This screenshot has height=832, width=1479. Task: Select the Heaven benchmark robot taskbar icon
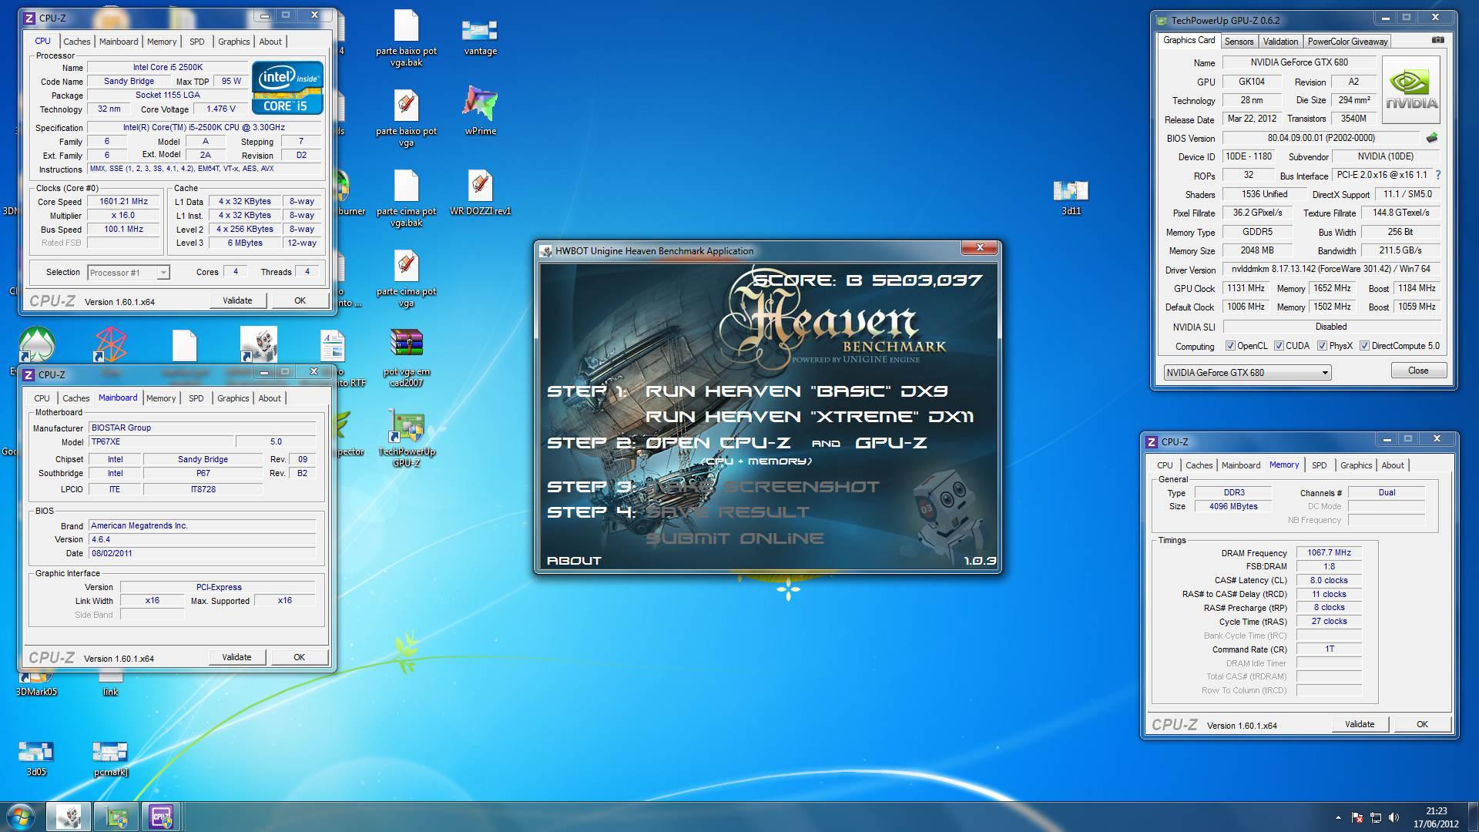click(69, 817)
